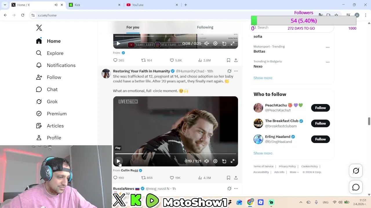Image resolution: width=371 pixels, height=208 pixels.
Task: Mute the HumanityChad video volume icon
Action: coord(207,161)
